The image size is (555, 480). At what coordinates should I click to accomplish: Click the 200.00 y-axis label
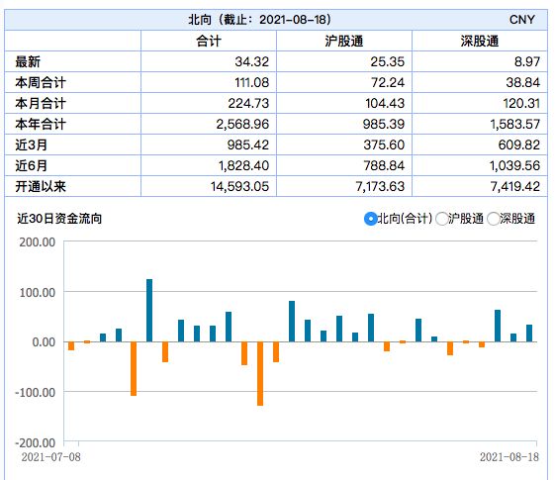click(38, 242)
